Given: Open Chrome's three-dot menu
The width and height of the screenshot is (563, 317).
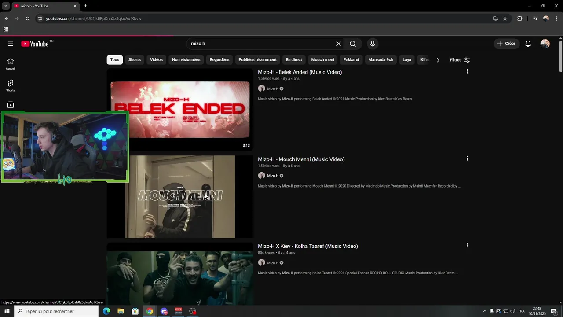Looking at the screenshot, I should [557, 18].
